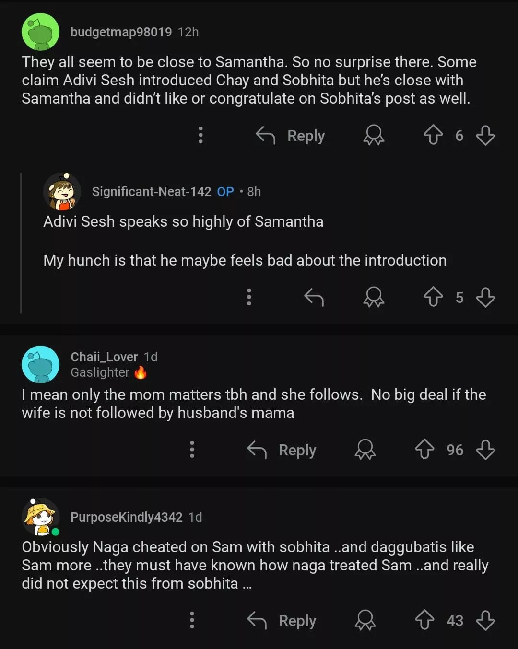This screenshot has width=518, height=649.
Task: Open overflow menu on PurposeKindly4342's comment
Action: [x=192, y=620]
